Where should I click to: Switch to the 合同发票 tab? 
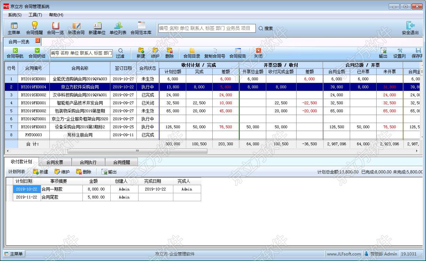[x=55, y=162]
